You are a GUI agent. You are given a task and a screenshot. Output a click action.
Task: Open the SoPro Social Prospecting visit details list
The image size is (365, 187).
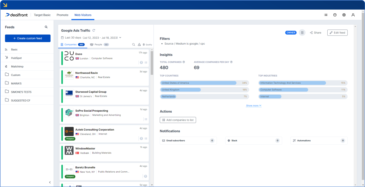(x=146, y=119)
